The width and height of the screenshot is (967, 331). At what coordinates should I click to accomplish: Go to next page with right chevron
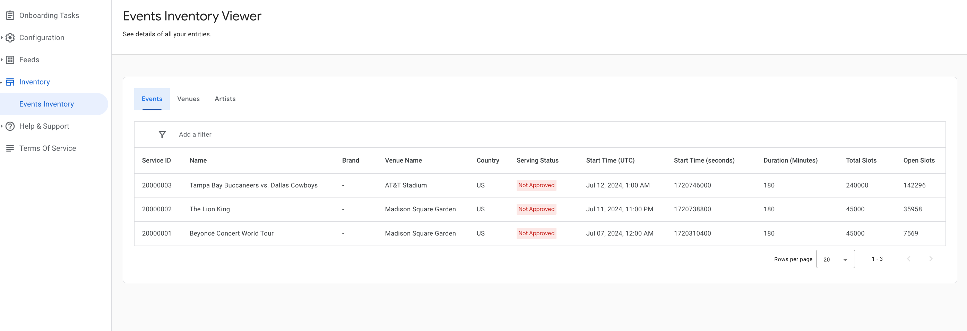(931, 259)
